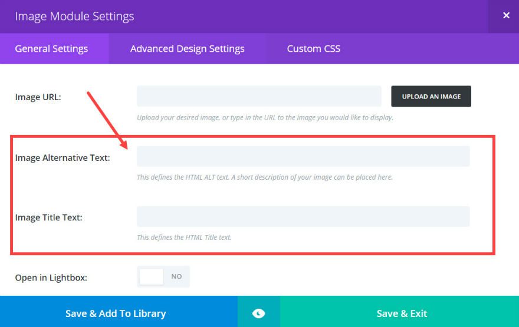
Task: Click the HTML ALT text description
Action: pyautogui.click(x=264, y=177)
